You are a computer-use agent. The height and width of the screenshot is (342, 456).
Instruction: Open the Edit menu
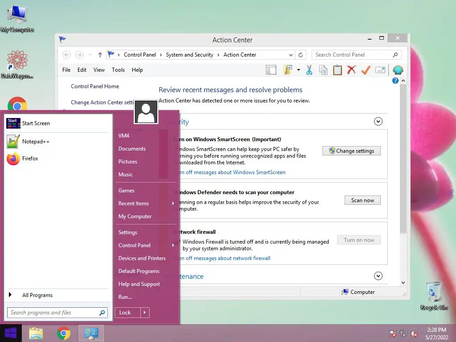[x=82, y=70]
